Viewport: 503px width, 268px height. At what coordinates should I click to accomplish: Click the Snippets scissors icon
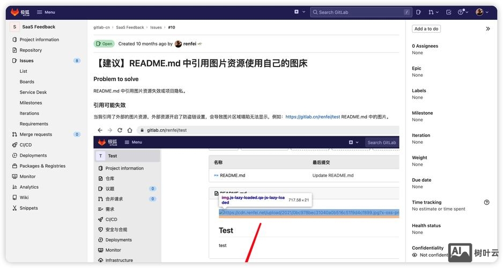(14, 208)
